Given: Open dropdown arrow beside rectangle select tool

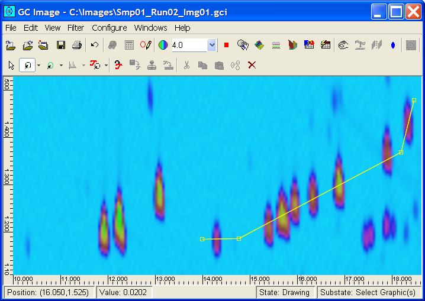Looking at the screenshot, I should pos(38,65).
